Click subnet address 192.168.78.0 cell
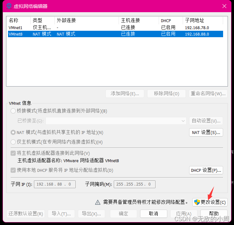Image resolution: width=234 pixels, height=225 pixels. pyautogui.click(x=197, y=28)
